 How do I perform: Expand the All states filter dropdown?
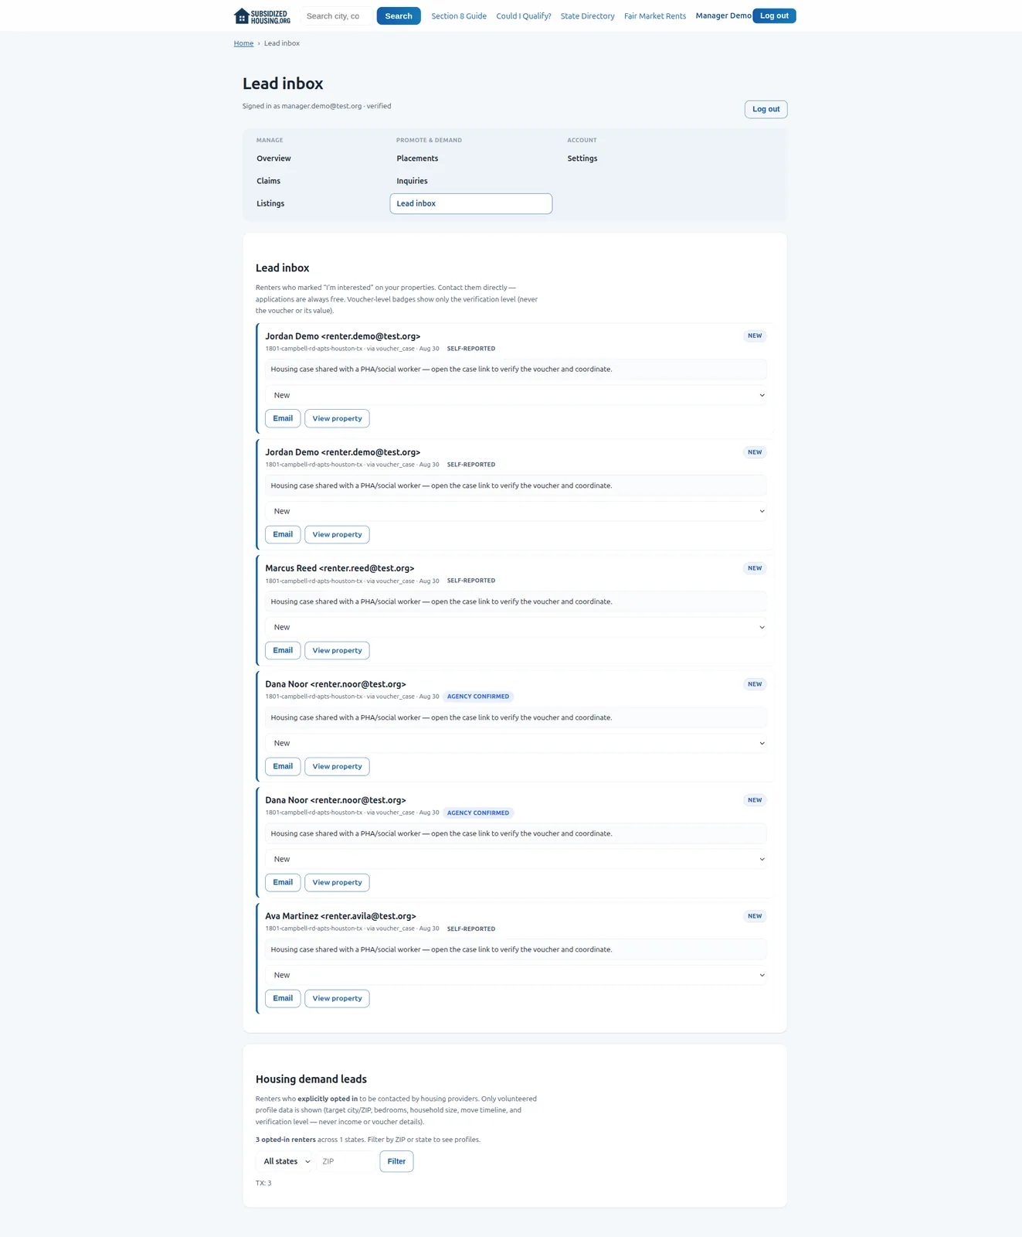pos(285,1161)
